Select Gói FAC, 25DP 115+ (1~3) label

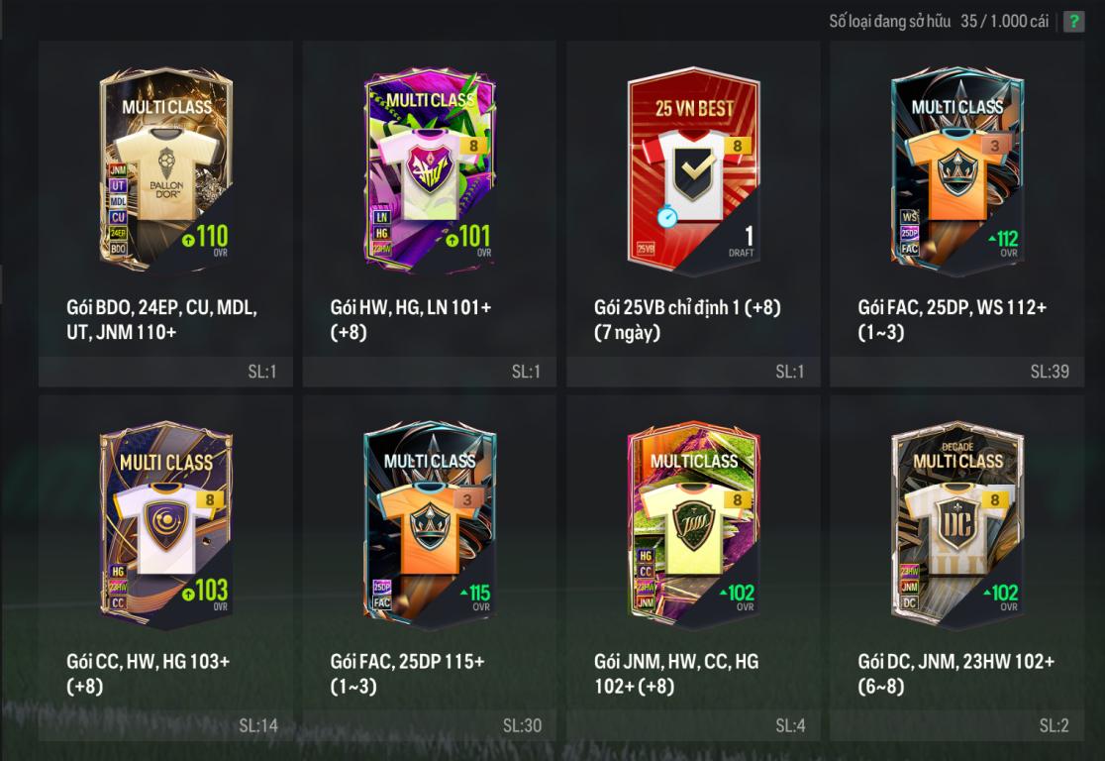pyautogui.click(x=407, y=674)
